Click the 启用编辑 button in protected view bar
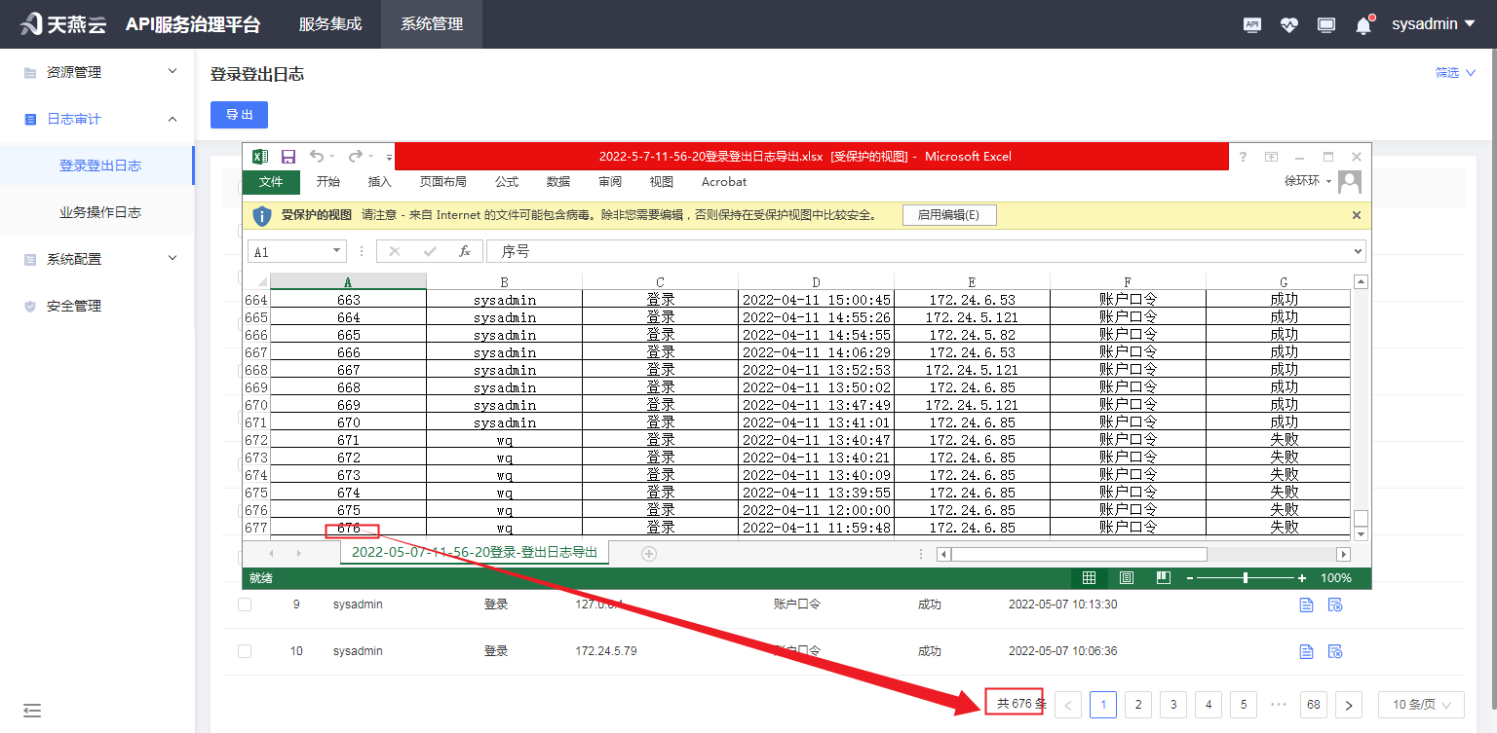This screenshot has height=733, width=1497. [948, 214]
